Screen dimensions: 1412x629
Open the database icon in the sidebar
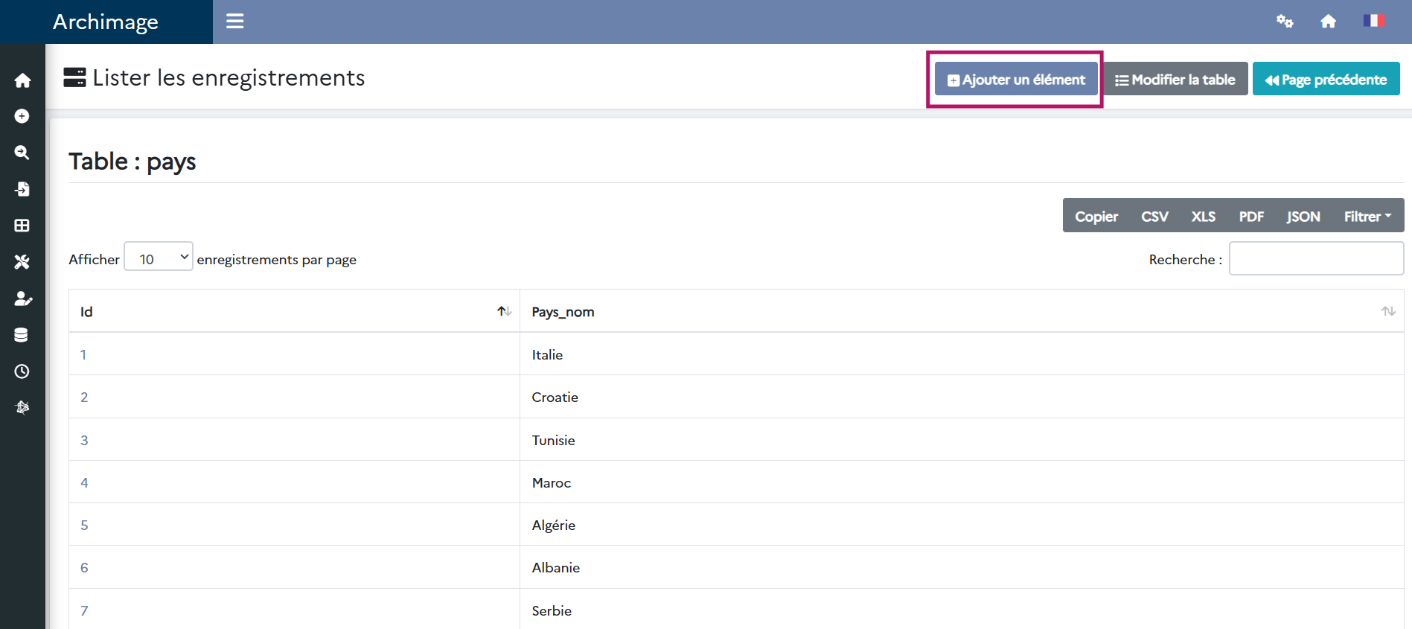pyautogui.click(x=22, y=335)
